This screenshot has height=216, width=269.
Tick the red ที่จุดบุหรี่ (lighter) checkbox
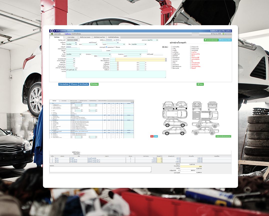click(x=191, y=68)
